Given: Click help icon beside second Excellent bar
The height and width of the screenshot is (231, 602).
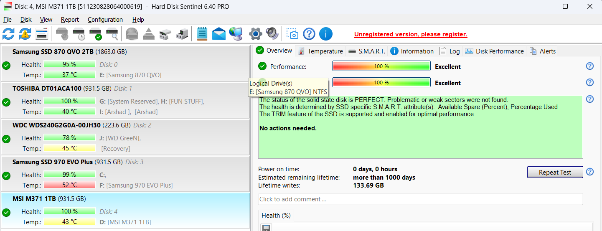Looking at the screenshot, I should click(590, 83).
